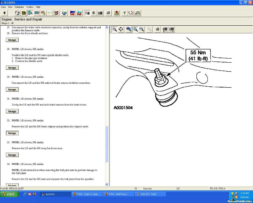Activate the four-arrow pan tool
This screenshot has width=253, height=203.
click(121, 29)
